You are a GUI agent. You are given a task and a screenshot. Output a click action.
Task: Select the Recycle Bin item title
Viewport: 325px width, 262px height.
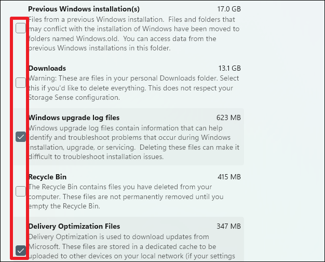click(x=47, y=177)
